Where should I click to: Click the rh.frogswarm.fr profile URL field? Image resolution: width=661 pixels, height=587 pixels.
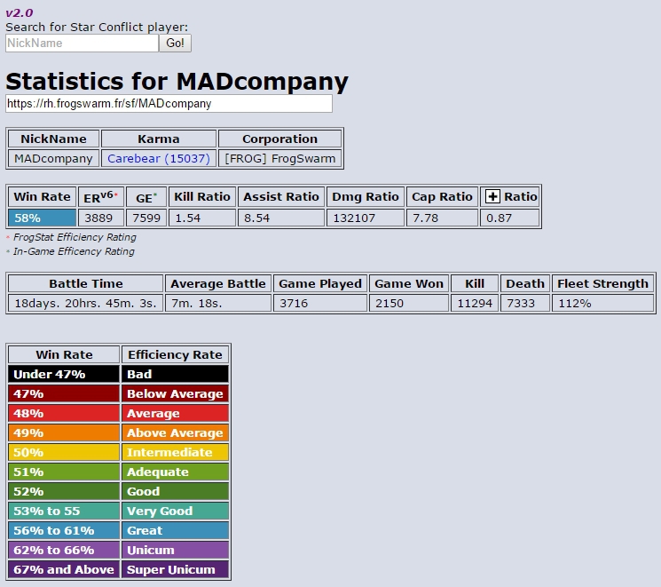pos(169,103)
